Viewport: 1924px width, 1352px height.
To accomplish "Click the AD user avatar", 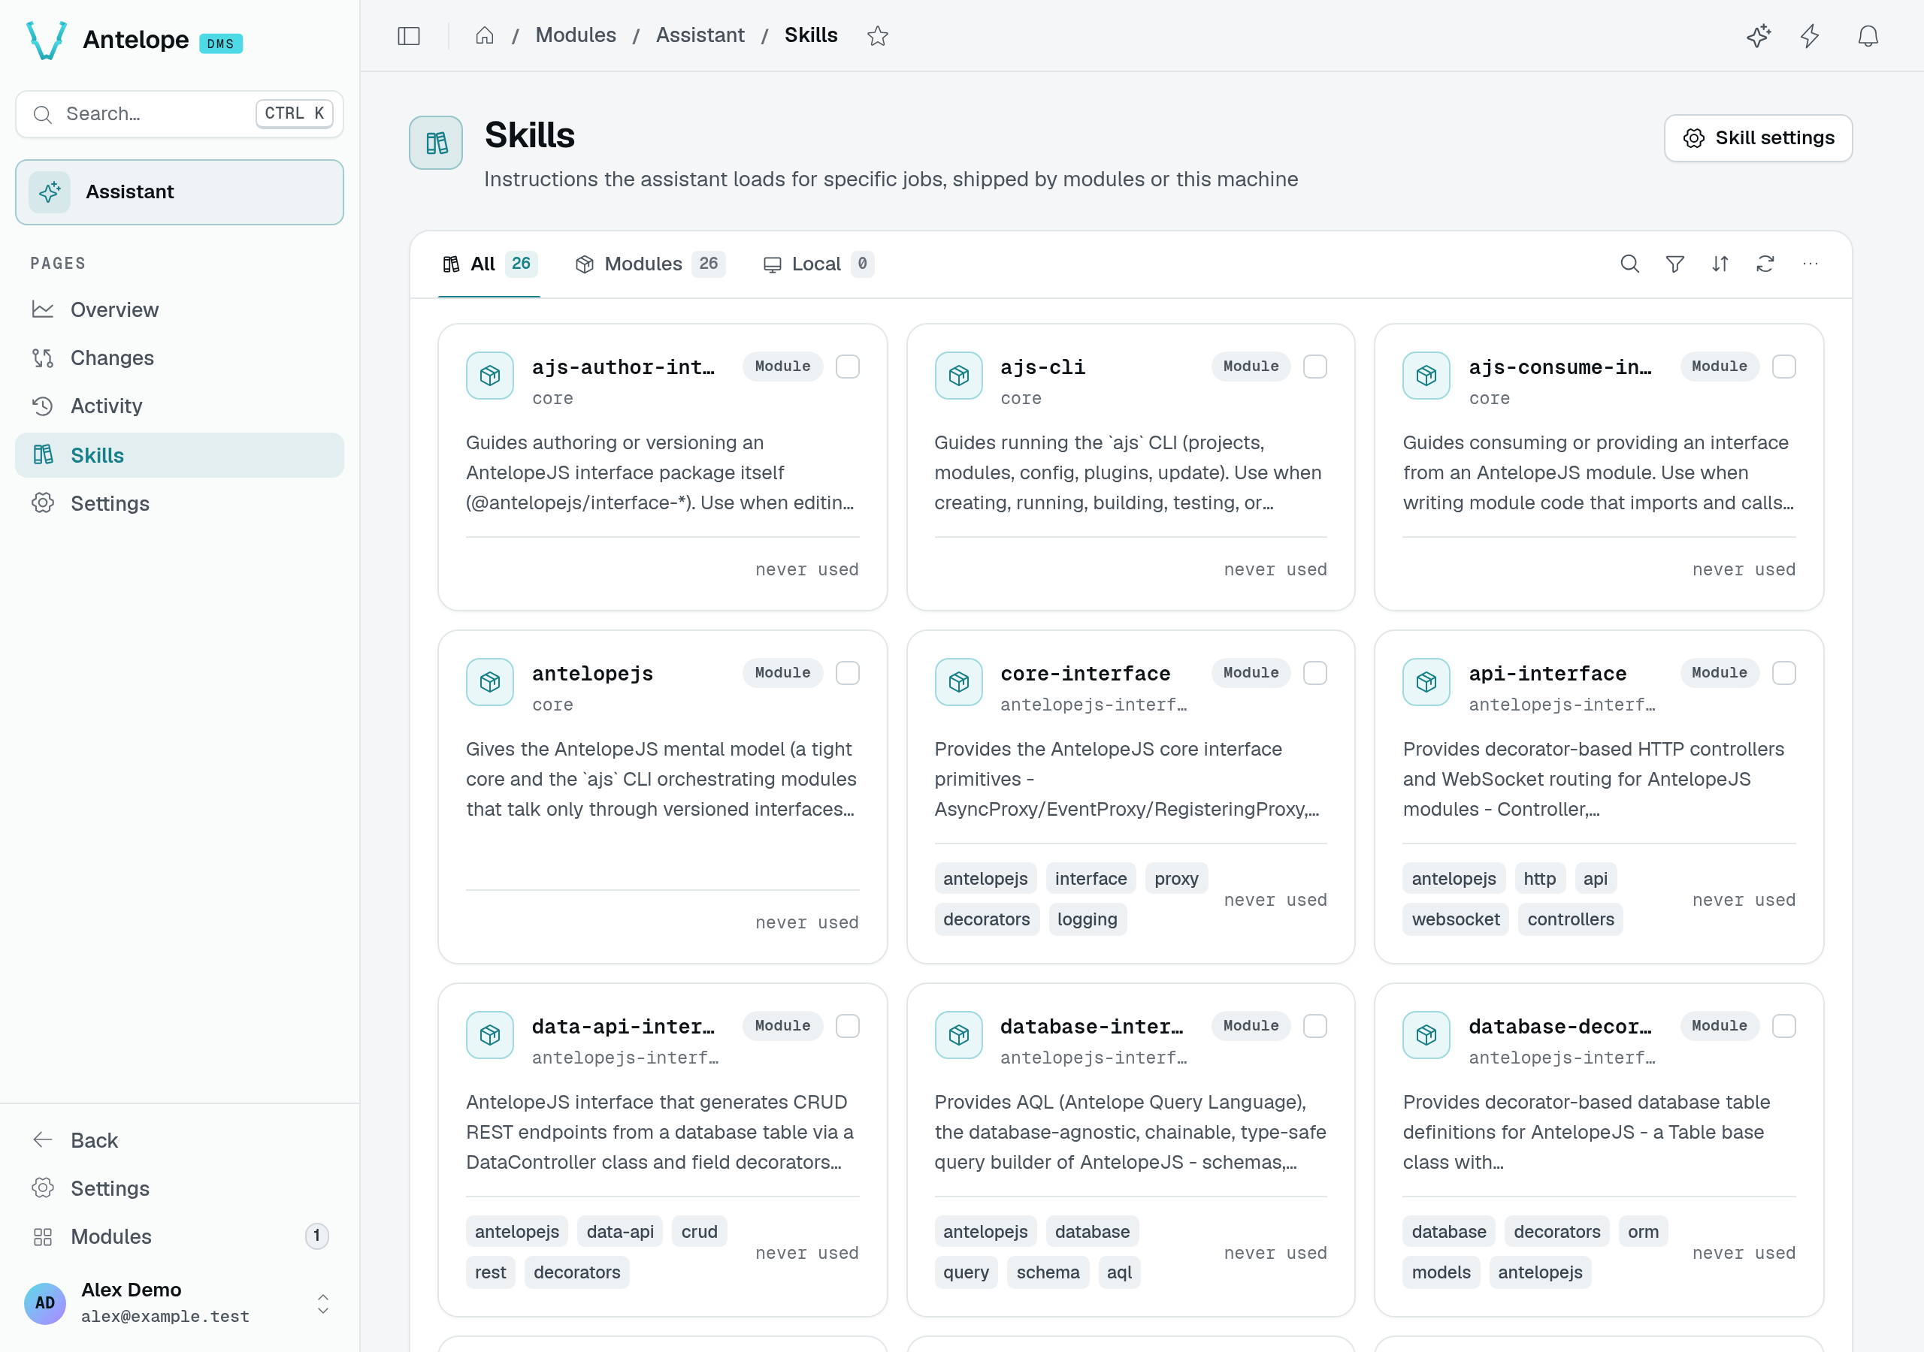I will (x=45, y=1302).
